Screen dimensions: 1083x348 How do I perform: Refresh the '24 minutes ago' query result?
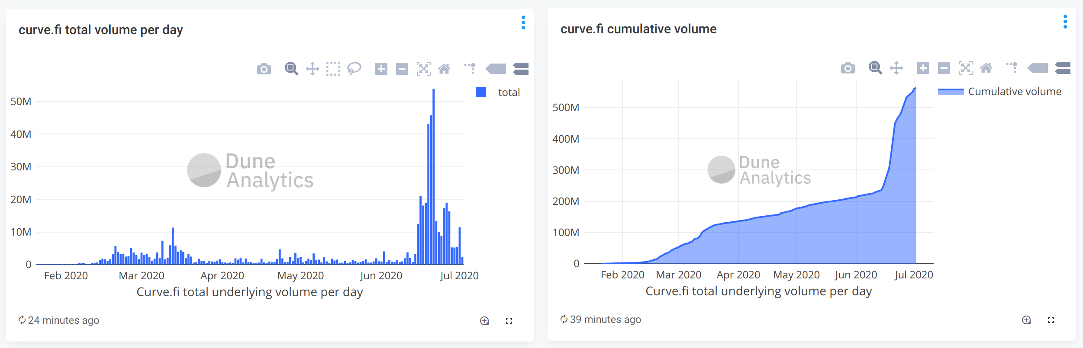click(x=22, y=320)
